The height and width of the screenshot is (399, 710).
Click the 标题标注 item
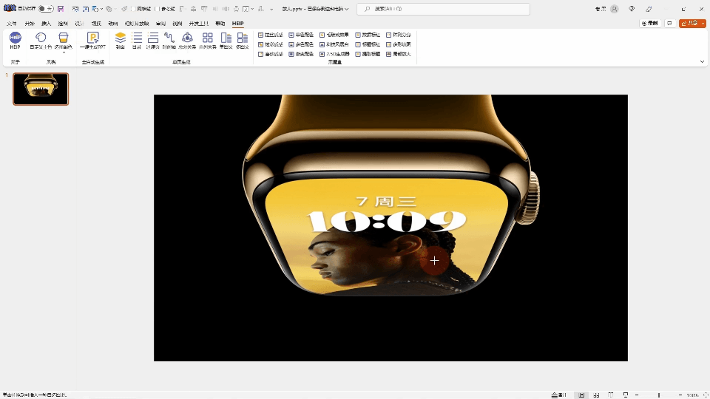click(x=368, y=44)
